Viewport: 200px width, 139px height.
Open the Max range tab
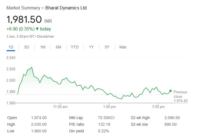point(123,47)
